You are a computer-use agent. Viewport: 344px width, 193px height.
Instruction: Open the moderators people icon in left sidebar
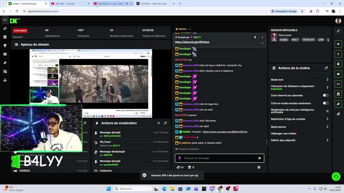click(5, 71)
